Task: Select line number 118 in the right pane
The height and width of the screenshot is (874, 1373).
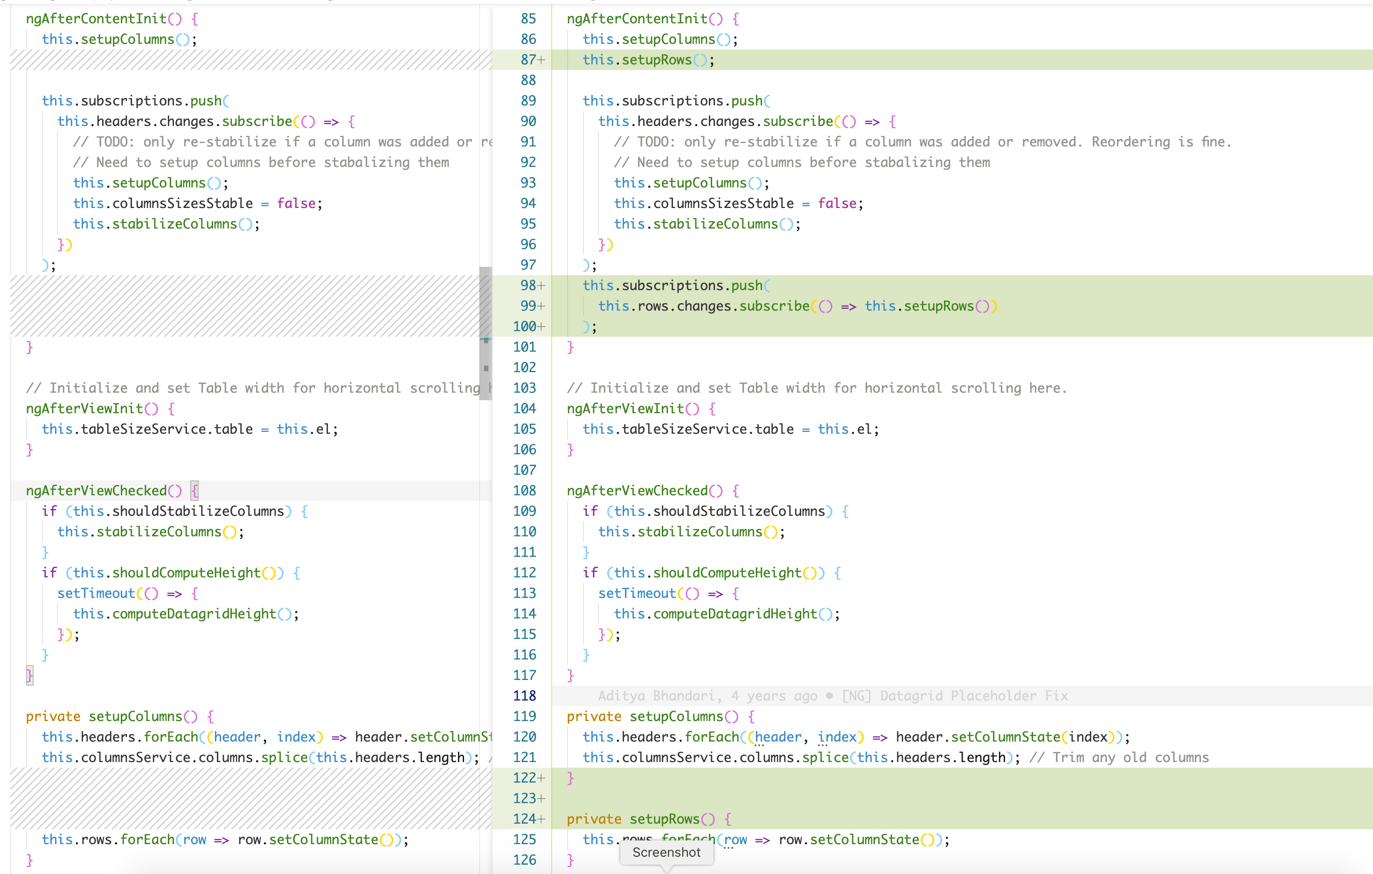Action: click(525, 695)
